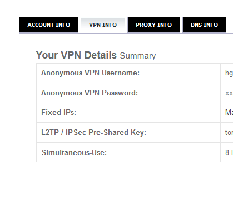This screenshot has width=233, height=221.
Task: Click the Simultaneous-Use row label
Action: coord(74,152)
